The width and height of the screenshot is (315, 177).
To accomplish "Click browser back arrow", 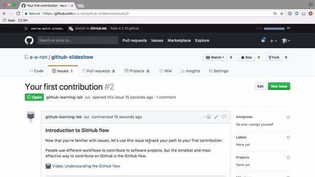I will [4, 13].
